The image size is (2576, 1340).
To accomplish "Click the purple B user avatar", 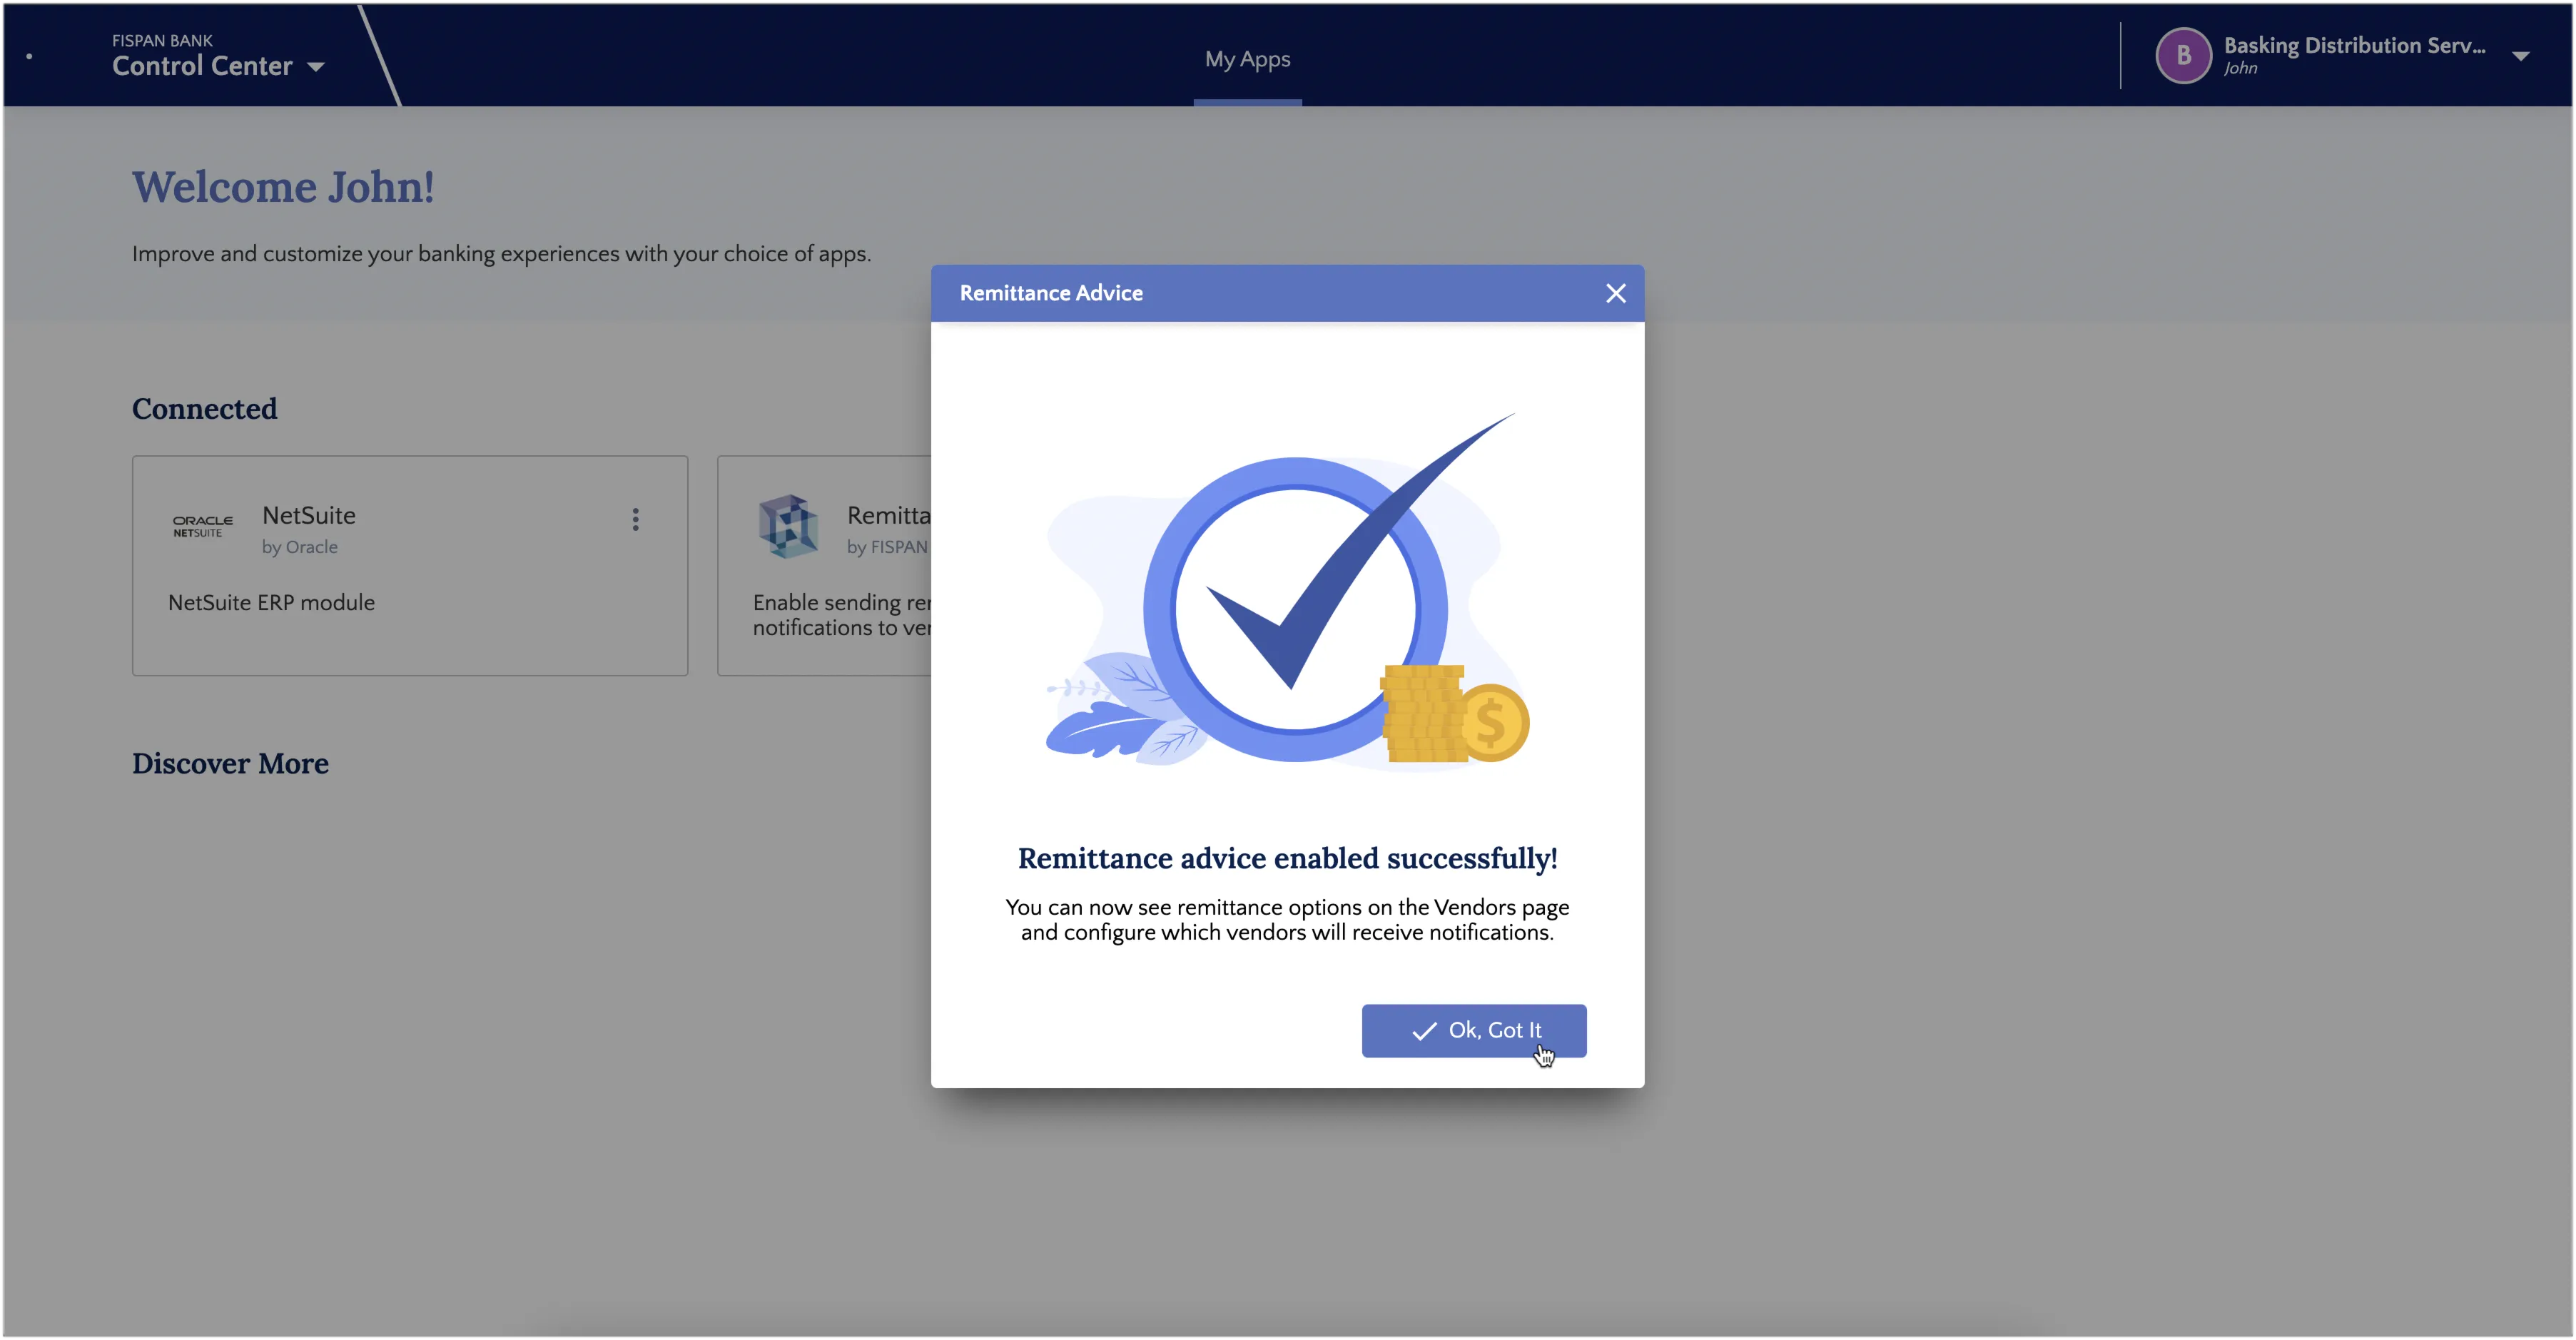I will [2183, 56].
